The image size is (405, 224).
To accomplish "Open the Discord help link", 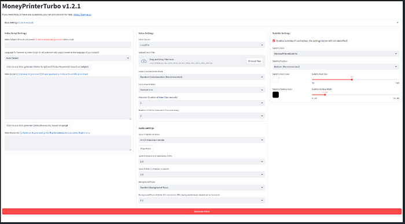I will tap(82, 14).
